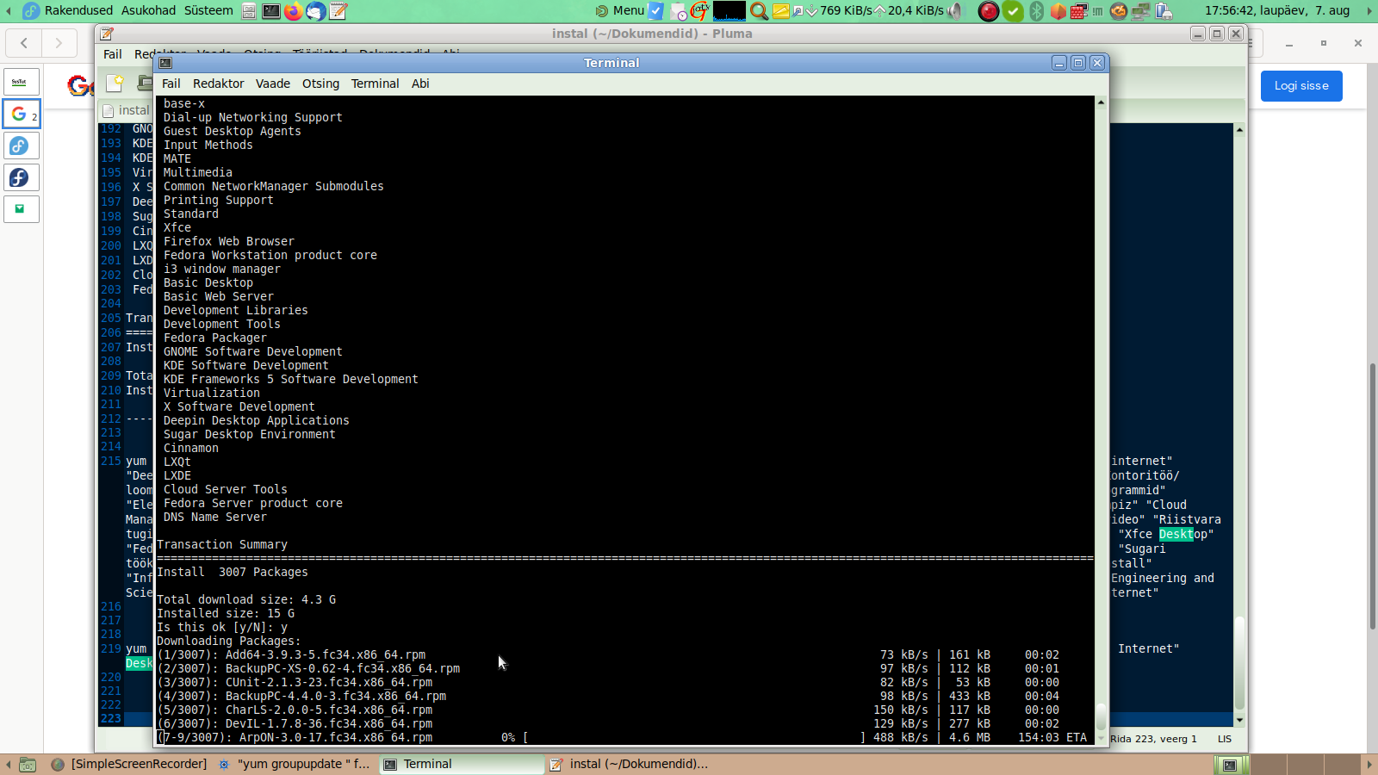Click the ArpON-3.0-17 download progress line

point(623,737)
